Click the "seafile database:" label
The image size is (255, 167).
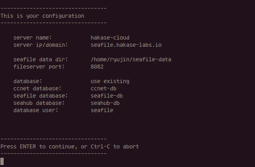pyautogui.click(x=40, y=96)
